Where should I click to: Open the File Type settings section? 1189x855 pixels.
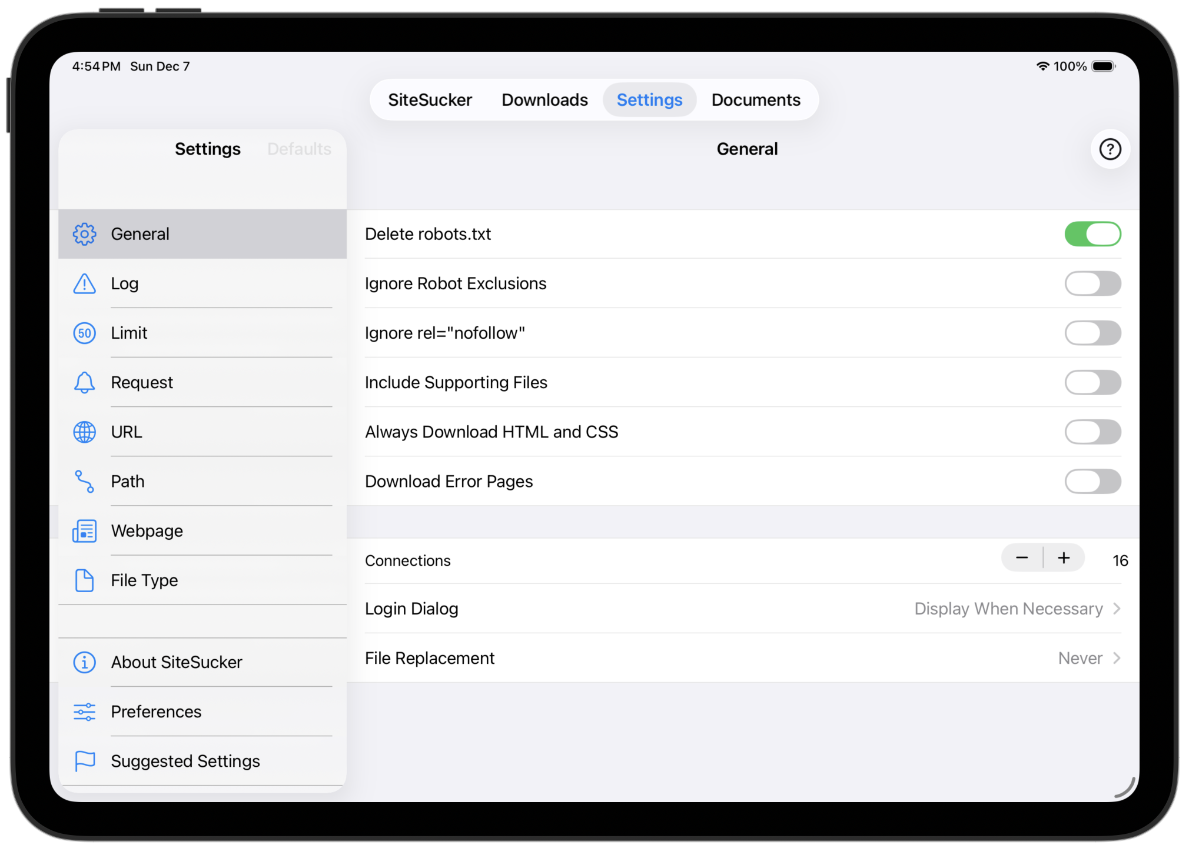(202, 580)
